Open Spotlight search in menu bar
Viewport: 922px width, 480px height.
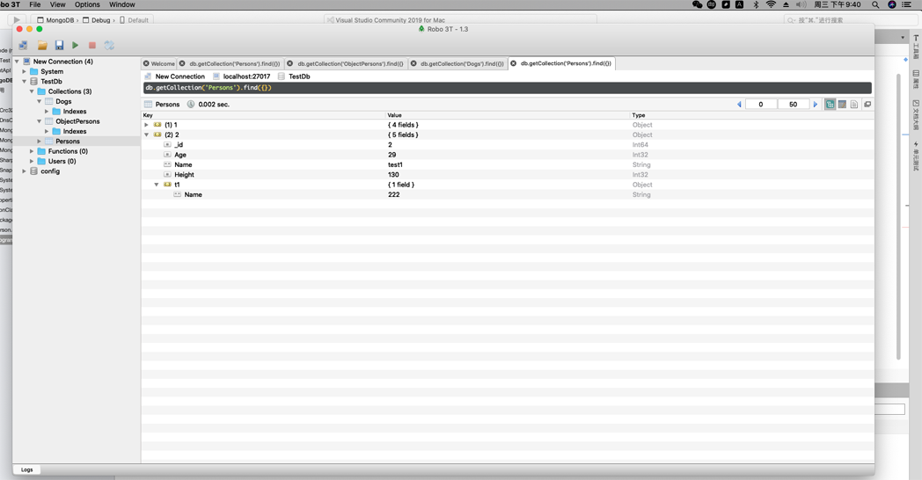875,4
